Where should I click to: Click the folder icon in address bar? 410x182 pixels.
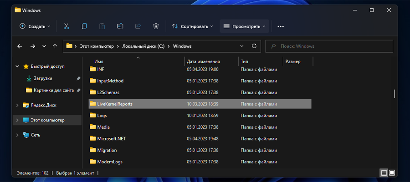[x=69, y=46]
